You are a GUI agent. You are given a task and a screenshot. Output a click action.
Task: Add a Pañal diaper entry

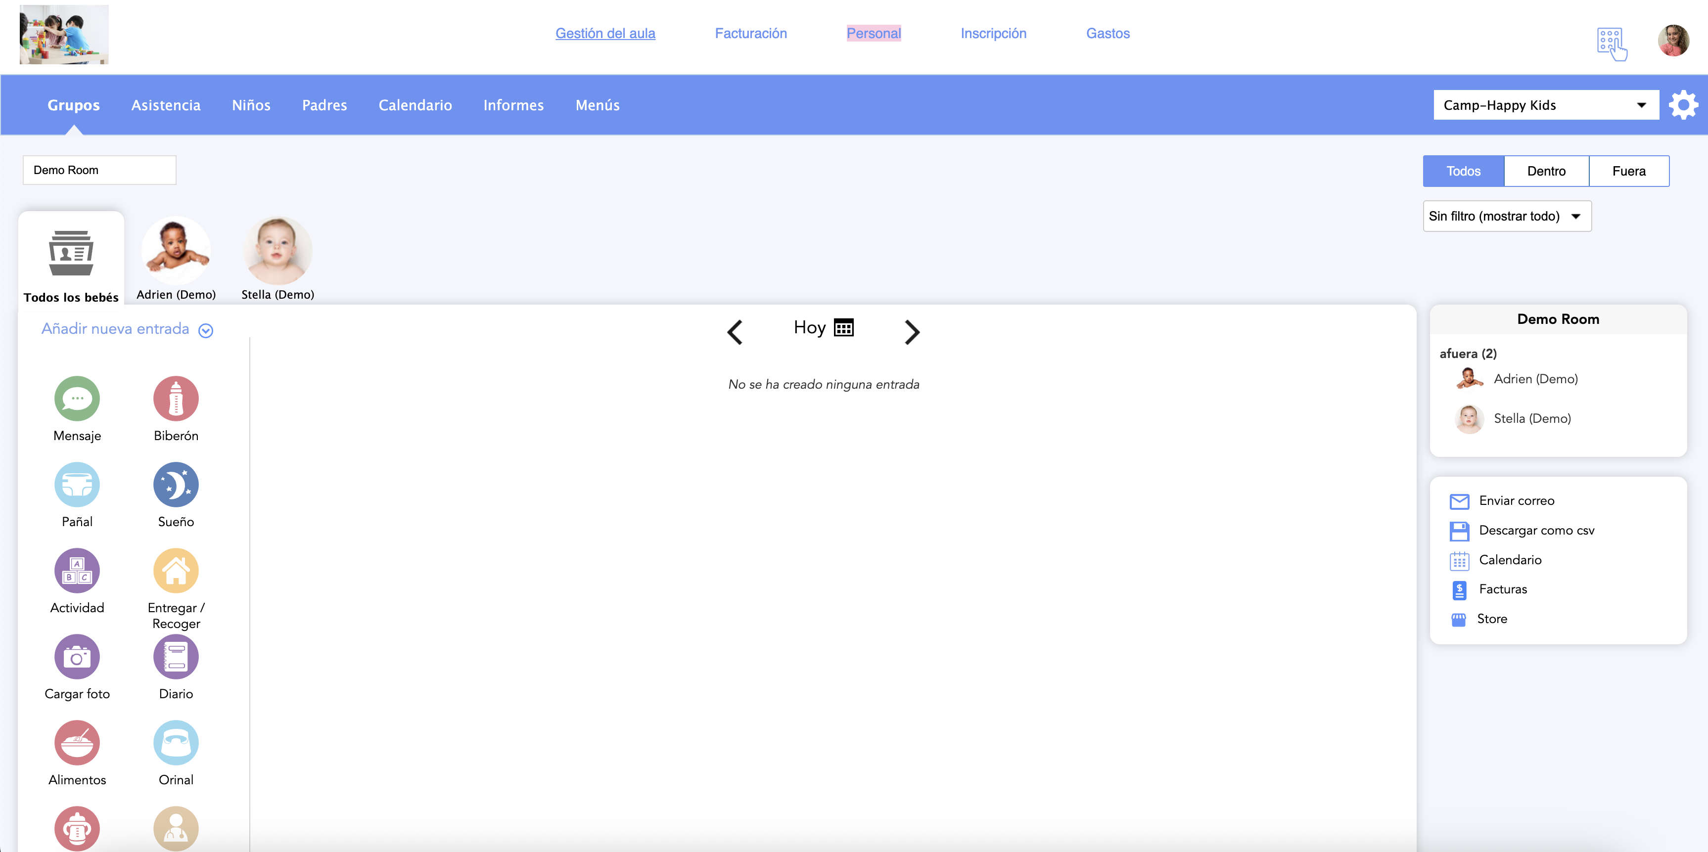77,485
